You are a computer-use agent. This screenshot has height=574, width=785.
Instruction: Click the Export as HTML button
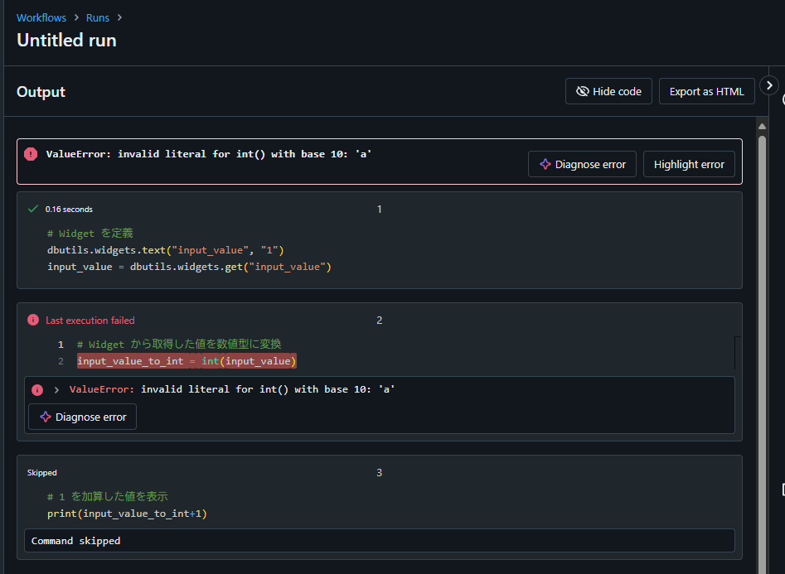click(706, 90)
